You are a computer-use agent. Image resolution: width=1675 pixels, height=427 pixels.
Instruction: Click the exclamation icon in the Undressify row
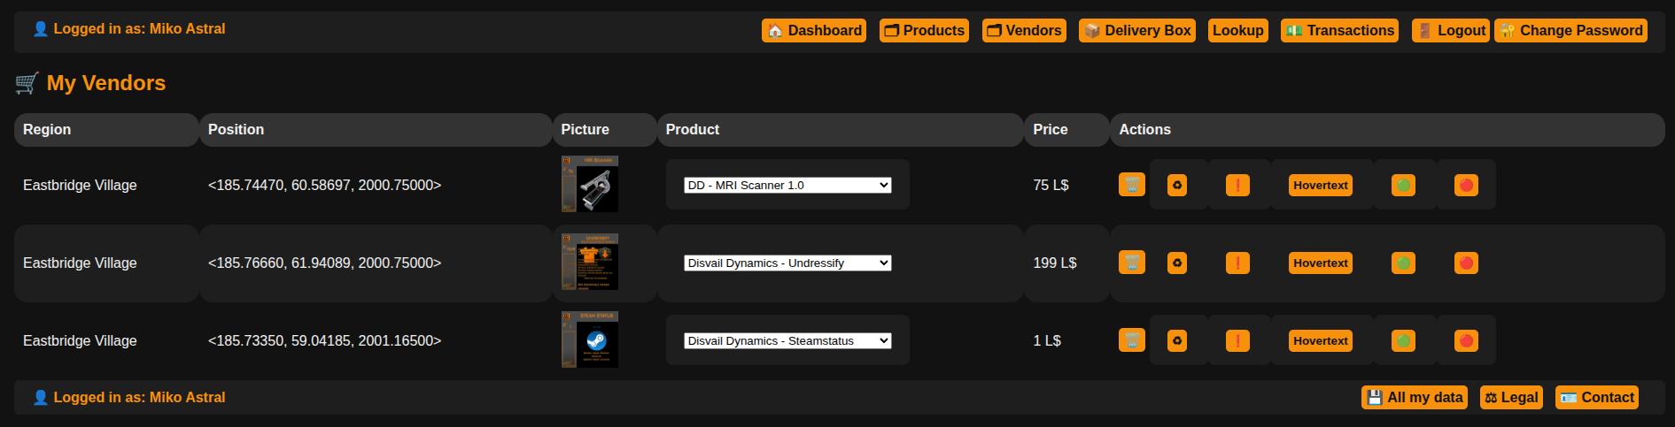coord(1237,263)
